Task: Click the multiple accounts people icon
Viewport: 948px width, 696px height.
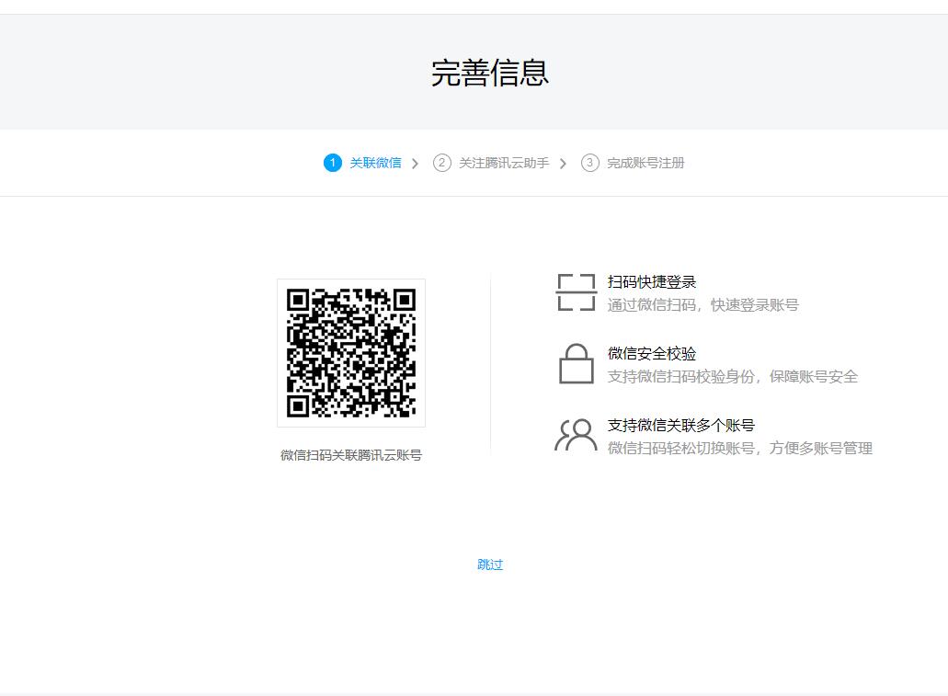Action: coord(577,436)
